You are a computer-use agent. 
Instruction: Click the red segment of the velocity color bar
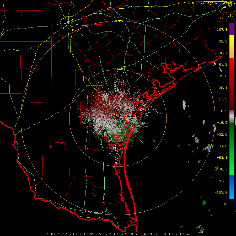click(232, 84)
